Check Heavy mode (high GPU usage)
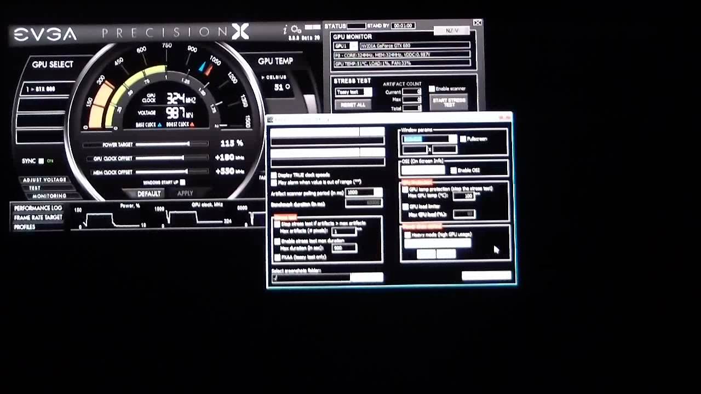Screen dimensions: 701x394 [407, 235]
